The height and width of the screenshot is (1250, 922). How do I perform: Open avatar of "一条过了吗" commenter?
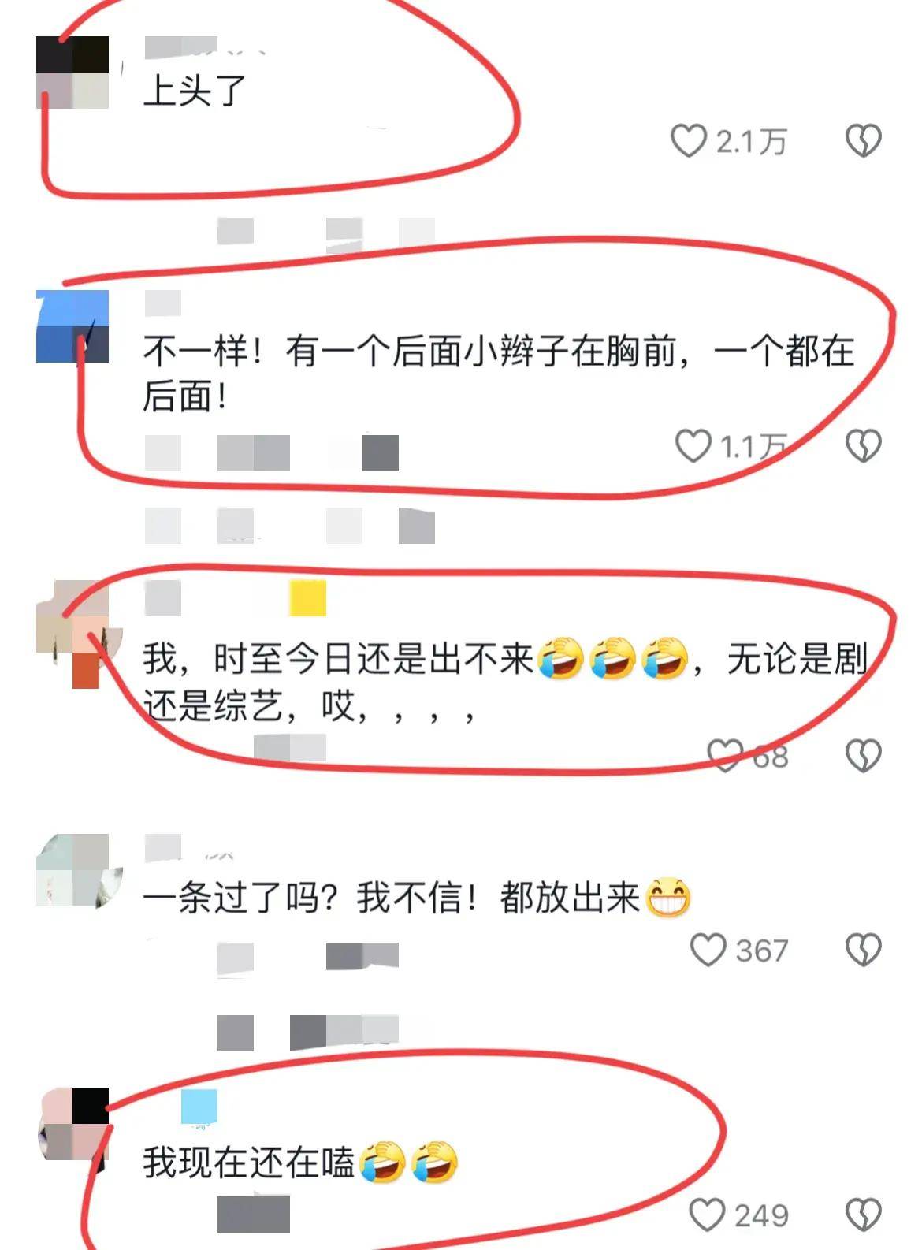click(x=77, y=870)
